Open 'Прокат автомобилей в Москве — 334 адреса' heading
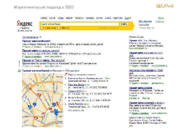 tap(50, 71)
